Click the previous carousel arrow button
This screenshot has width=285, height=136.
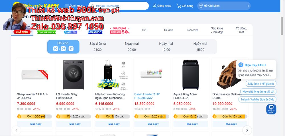[16, 130]
